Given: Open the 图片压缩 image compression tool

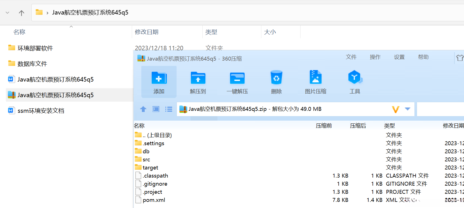Looking at the screenshot, I should [316, 77].
